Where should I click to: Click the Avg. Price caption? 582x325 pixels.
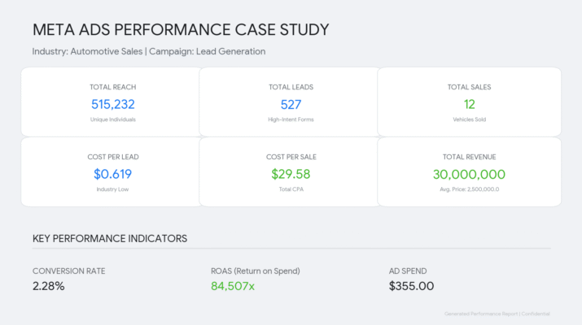coord(469,189)
